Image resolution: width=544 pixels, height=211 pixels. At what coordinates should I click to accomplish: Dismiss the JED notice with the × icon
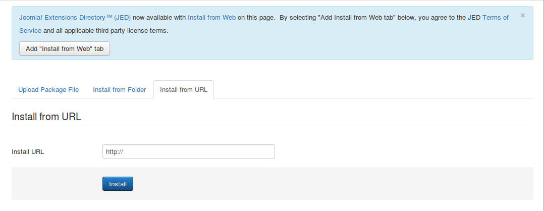[x=523, y=16]
